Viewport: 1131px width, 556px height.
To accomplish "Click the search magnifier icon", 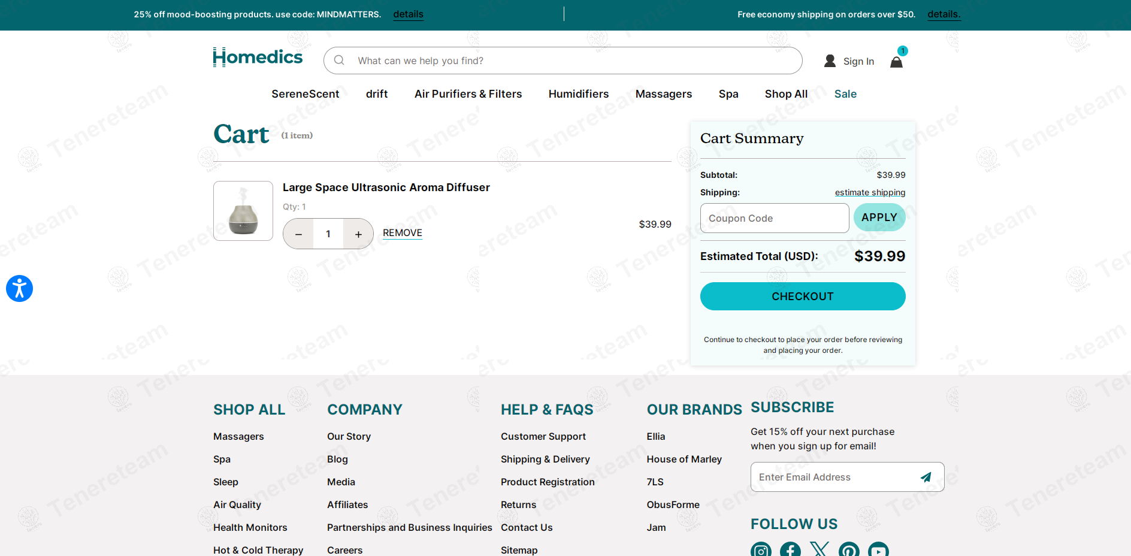I will [x=339, y=61].
